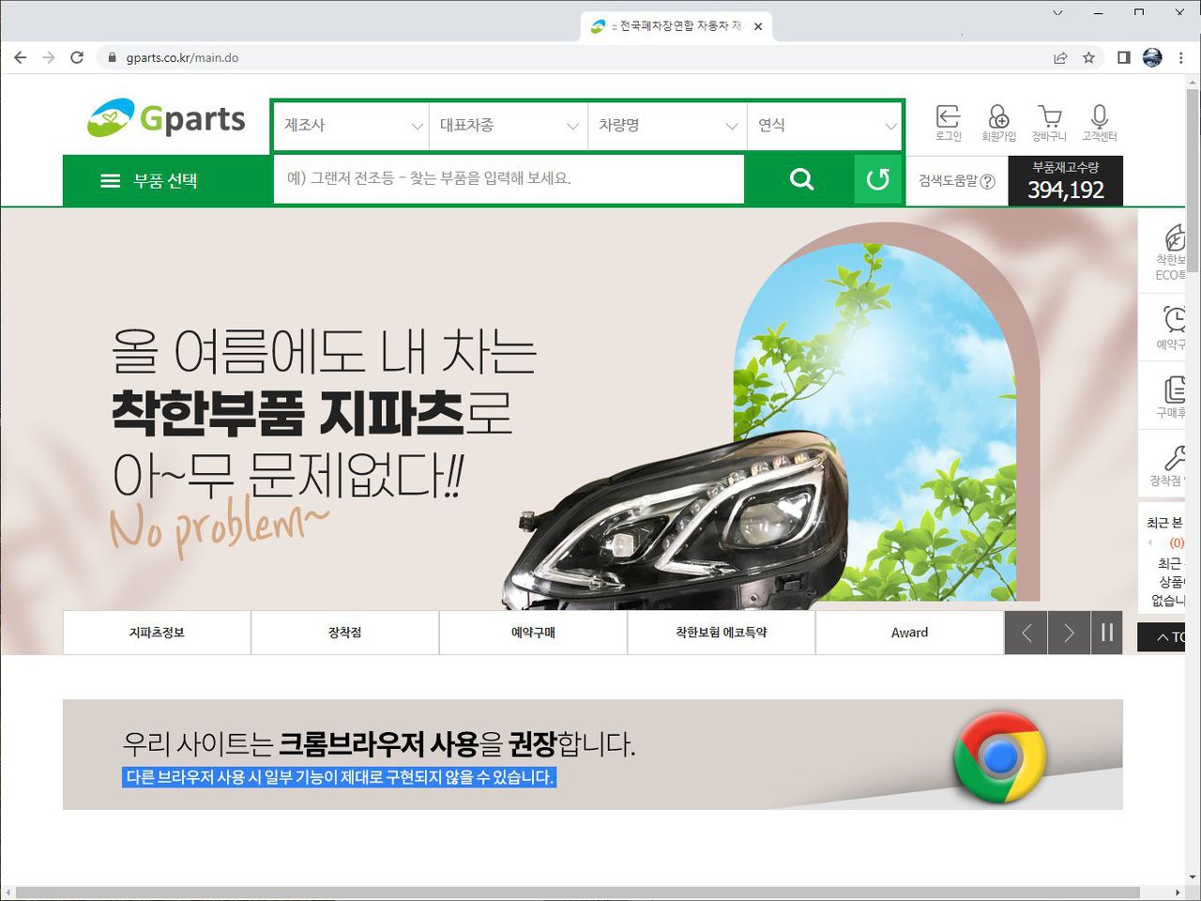Click the 최근 본 recently viewed header
This screenshot has height=901, width=1201.
[1164, 523]
